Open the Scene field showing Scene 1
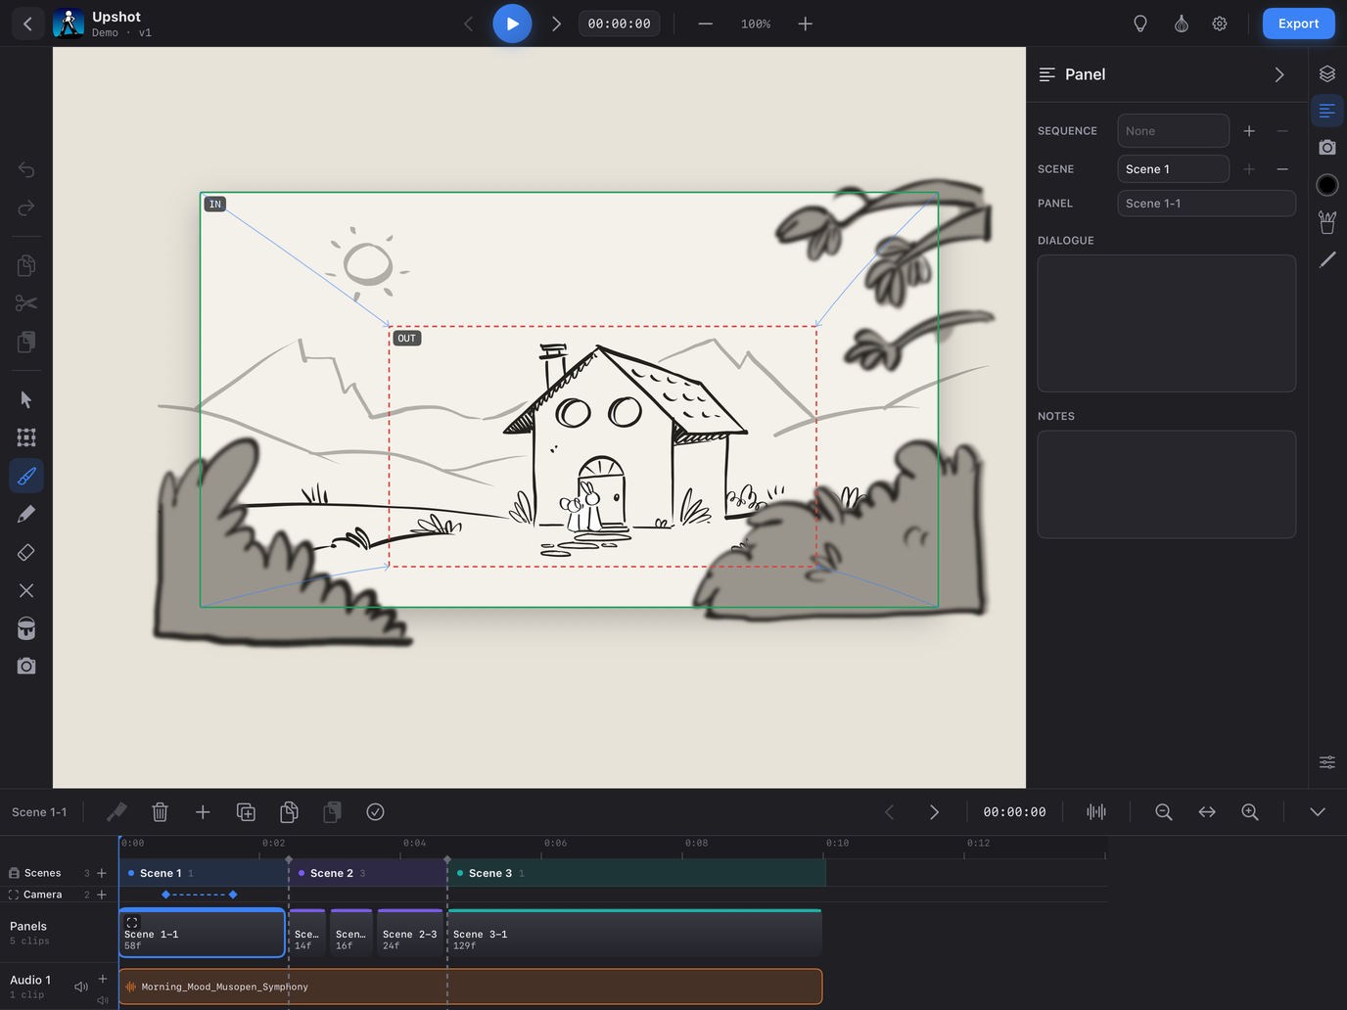 [1174, 169]
